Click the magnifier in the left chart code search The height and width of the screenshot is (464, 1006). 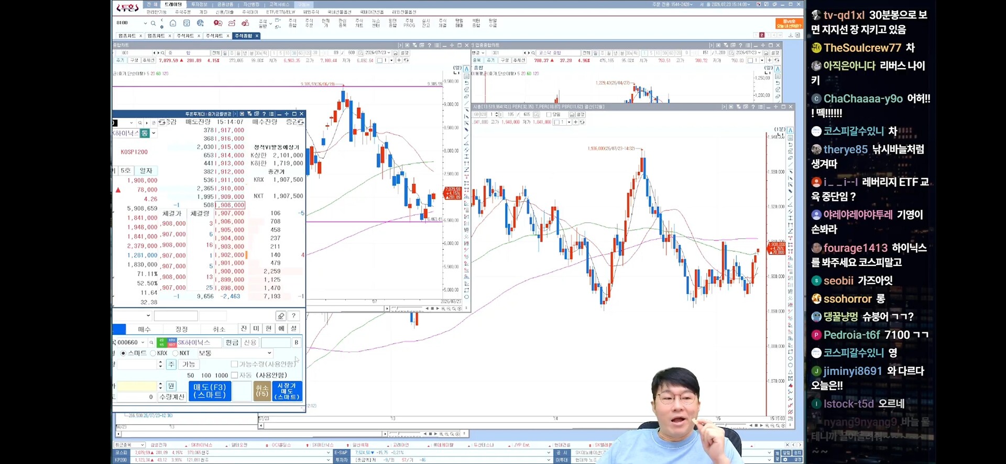[163, 53]
